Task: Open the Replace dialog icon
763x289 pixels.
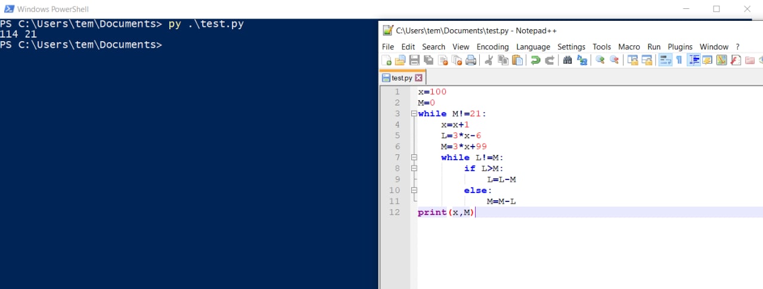Action: click(582, 60)
